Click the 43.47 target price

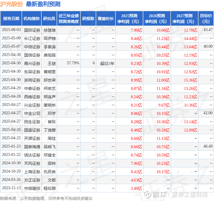(x=208, y=30)
